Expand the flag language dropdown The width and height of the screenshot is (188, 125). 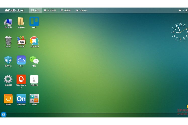(181, 10)
